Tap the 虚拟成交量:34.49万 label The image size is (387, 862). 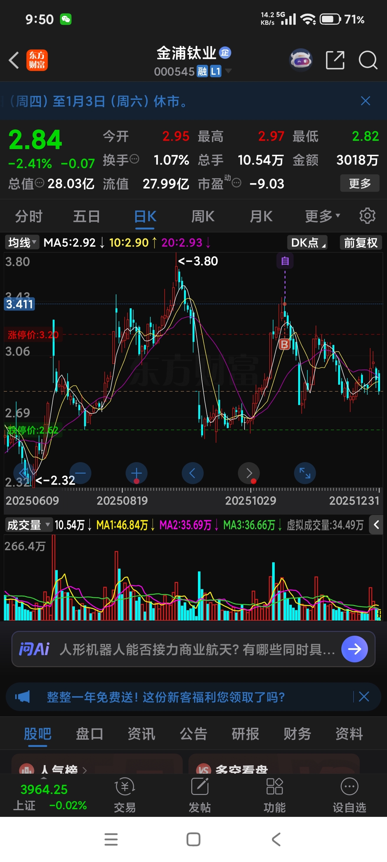[x=325, y=525]
